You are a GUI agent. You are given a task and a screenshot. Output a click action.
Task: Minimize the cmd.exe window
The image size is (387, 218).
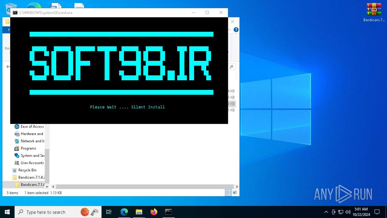193,13
